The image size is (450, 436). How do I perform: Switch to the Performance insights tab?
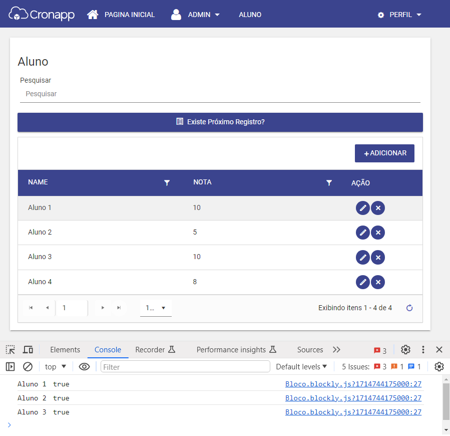236,350
